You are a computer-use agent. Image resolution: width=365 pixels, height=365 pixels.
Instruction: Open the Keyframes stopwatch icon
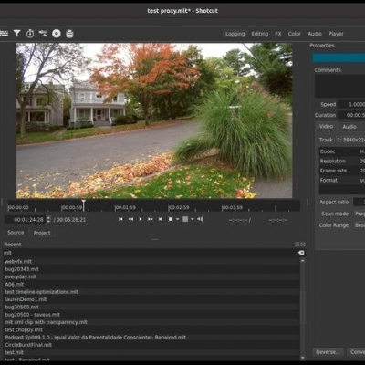click(x=30, y=34)
